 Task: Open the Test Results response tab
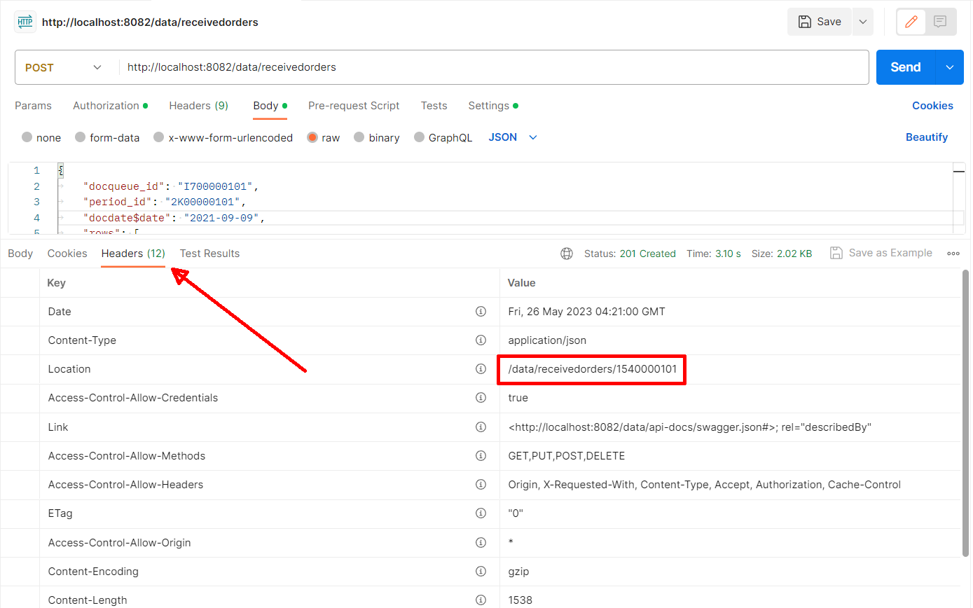coord(209,254)
